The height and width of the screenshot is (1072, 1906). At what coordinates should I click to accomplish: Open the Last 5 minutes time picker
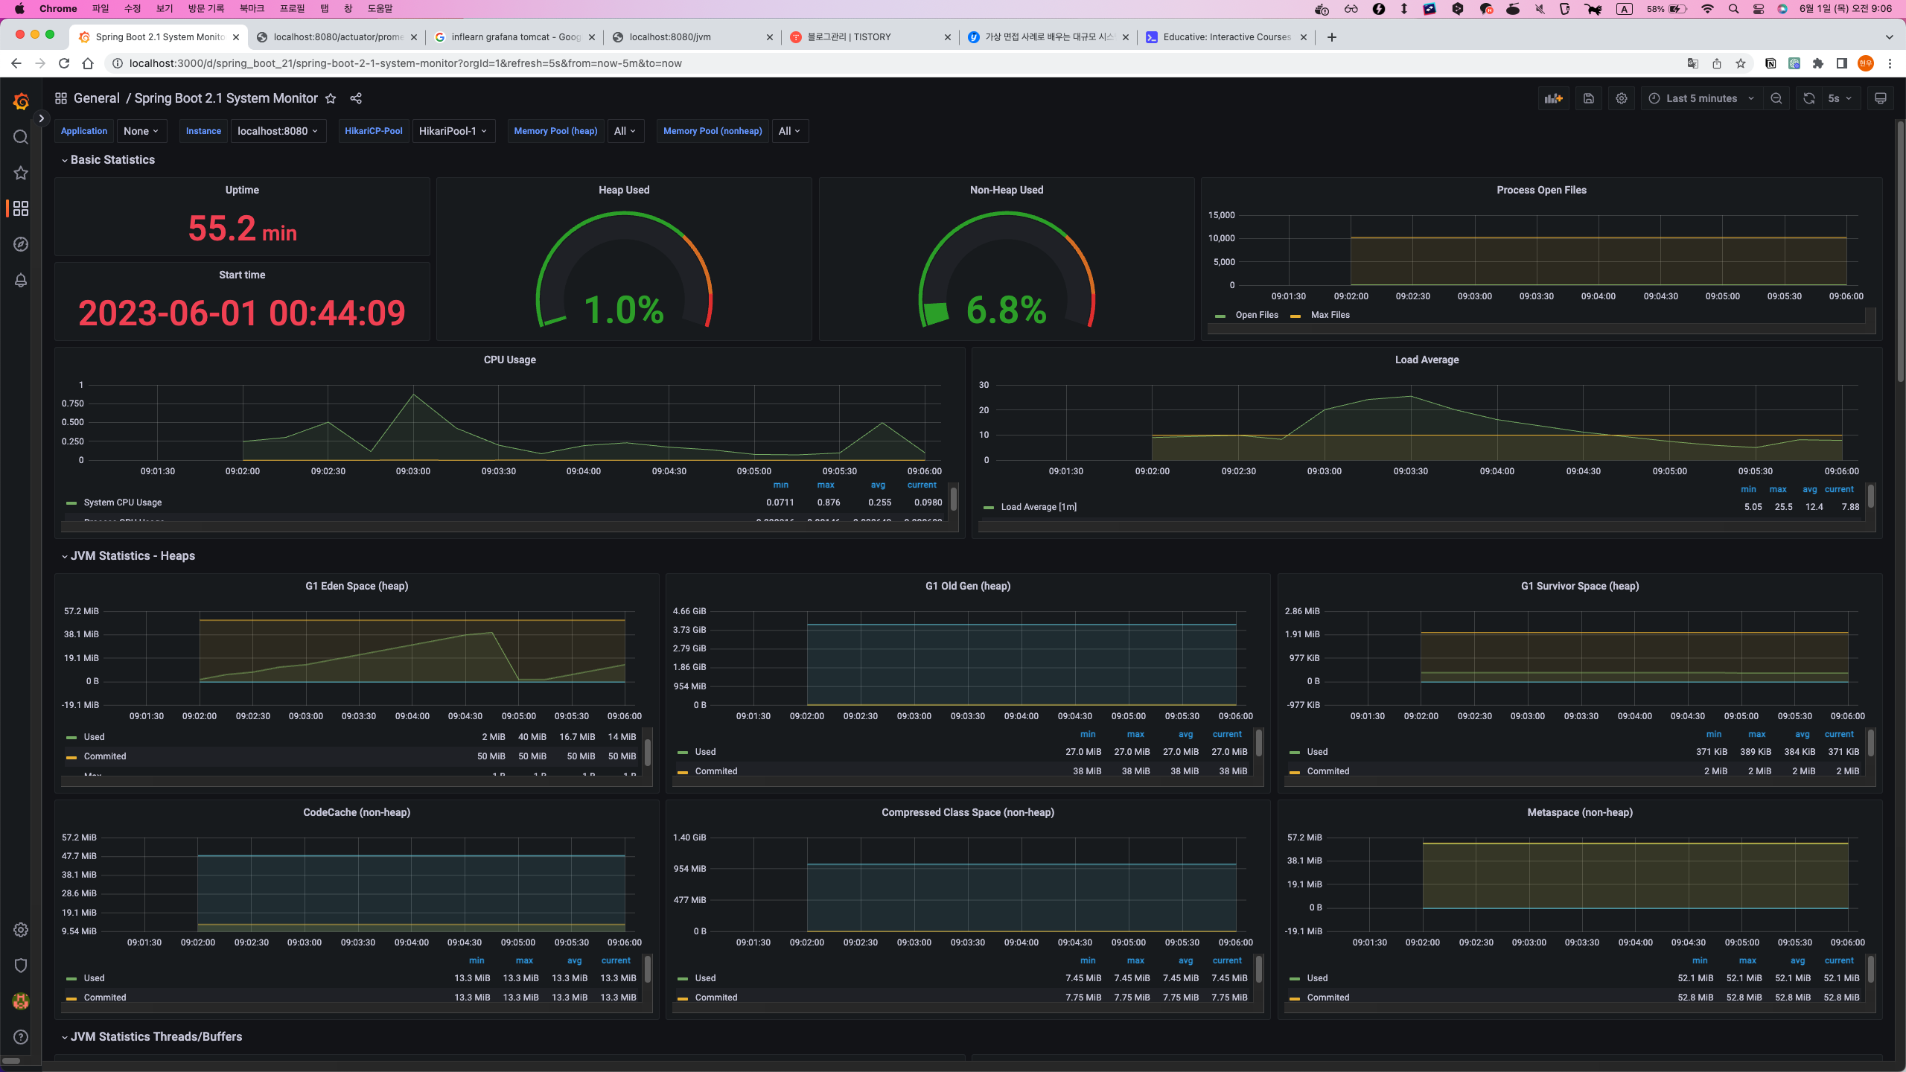pyautogui.click(x=1701, y=98)
